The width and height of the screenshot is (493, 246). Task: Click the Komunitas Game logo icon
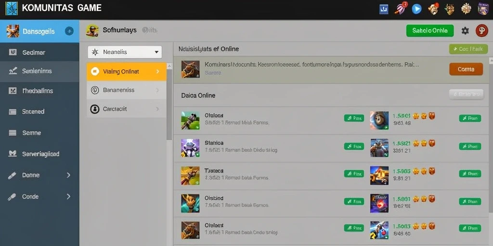click(x=12, y=8)
